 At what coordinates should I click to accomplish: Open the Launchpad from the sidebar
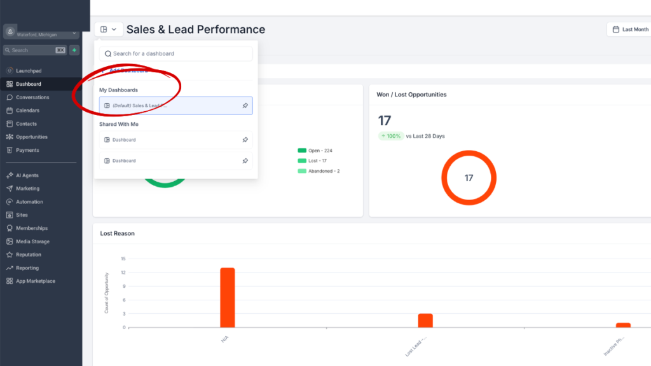(x=29, y=70)
